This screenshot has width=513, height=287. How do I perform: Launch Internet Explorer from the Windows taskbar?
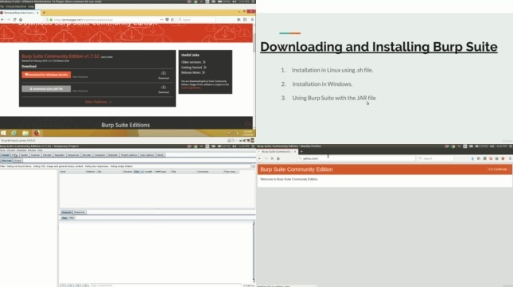coord(14,133)
